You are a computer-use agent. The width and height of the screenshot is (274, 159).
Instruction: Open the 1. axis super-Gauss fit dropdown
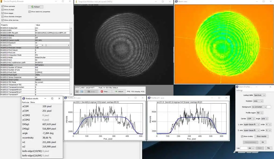(252, 124)
